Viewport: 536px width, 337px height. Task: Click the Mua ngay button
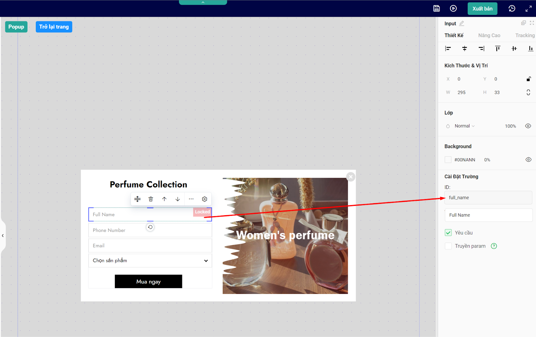148,281
